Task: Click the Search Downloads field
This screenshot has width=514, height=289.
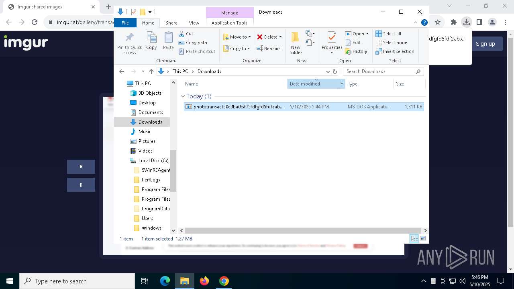Action: pyautogui.click(x=383, y=71)
